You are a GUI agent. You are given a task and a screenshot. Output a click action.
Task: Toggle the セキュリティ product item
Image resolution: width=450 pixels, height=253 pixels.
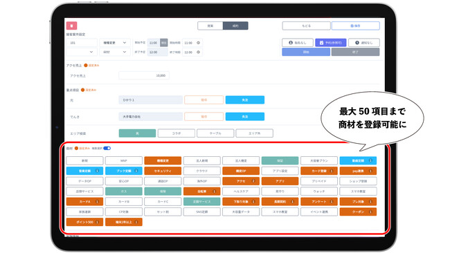click(163, 171)
